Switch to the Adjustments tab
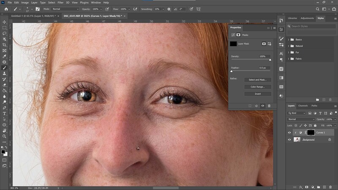This screenshot has height=190, width=338. [x=307, y=18]
